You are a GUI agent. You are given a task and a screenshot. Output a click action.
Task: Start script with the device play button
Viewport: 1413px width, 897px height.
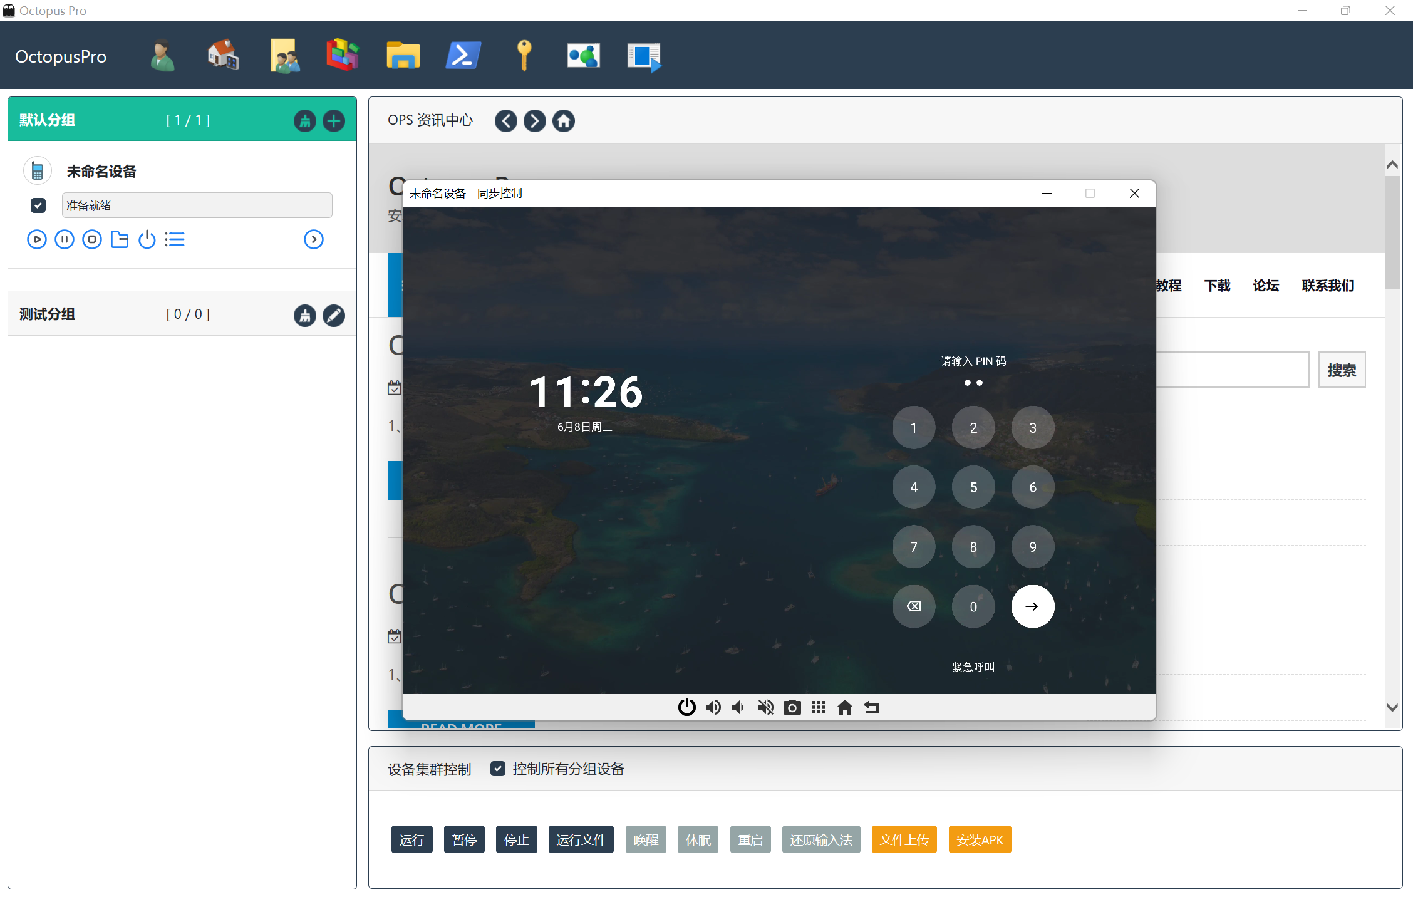pos(37,239)
